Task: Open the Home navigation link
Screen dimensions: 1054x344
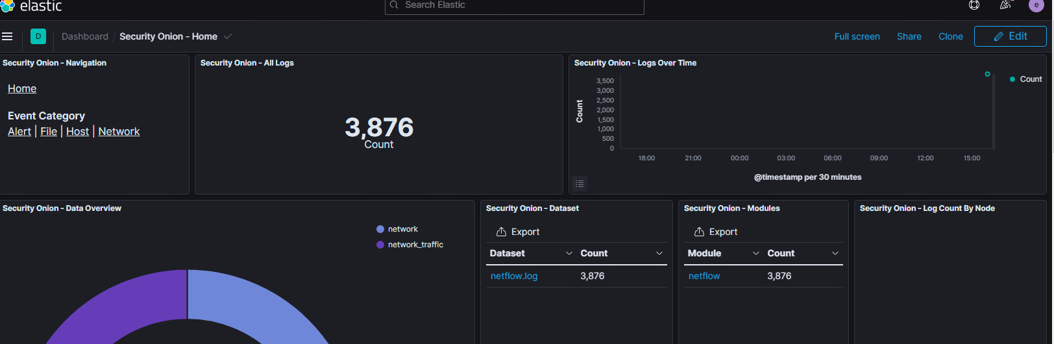Action: tap(22, 88)
